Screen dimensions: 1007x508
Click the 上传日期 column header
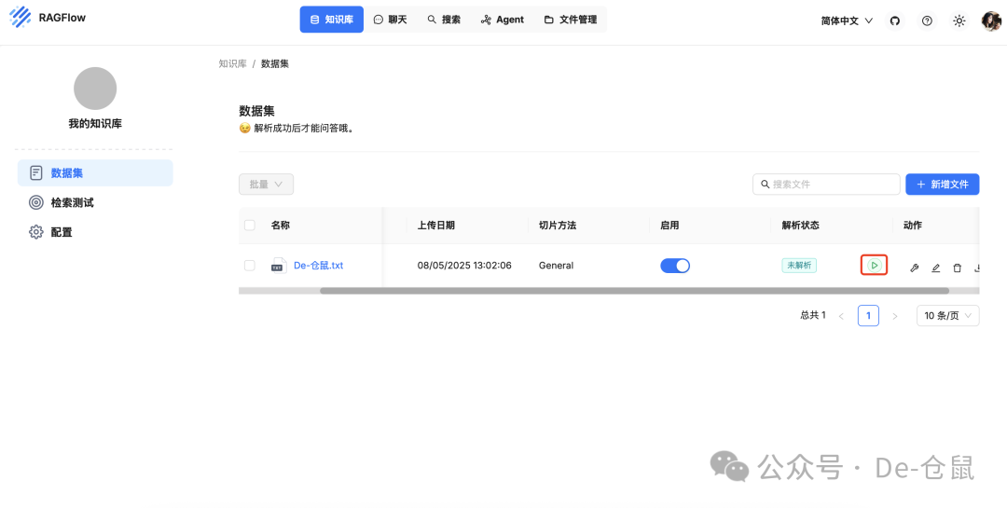point(436,226)
